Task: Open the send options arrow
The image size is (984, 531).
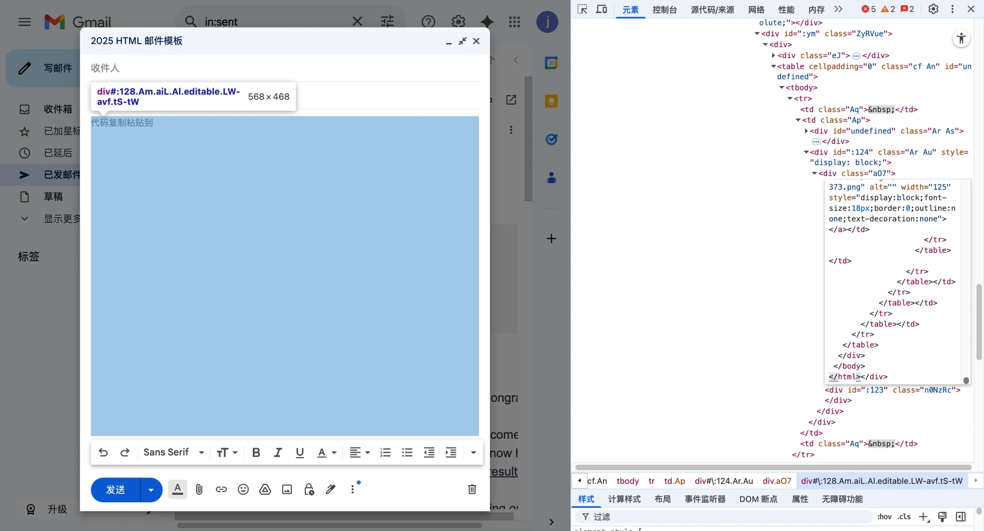Action: pyautogui.click(x=150, y=489)
